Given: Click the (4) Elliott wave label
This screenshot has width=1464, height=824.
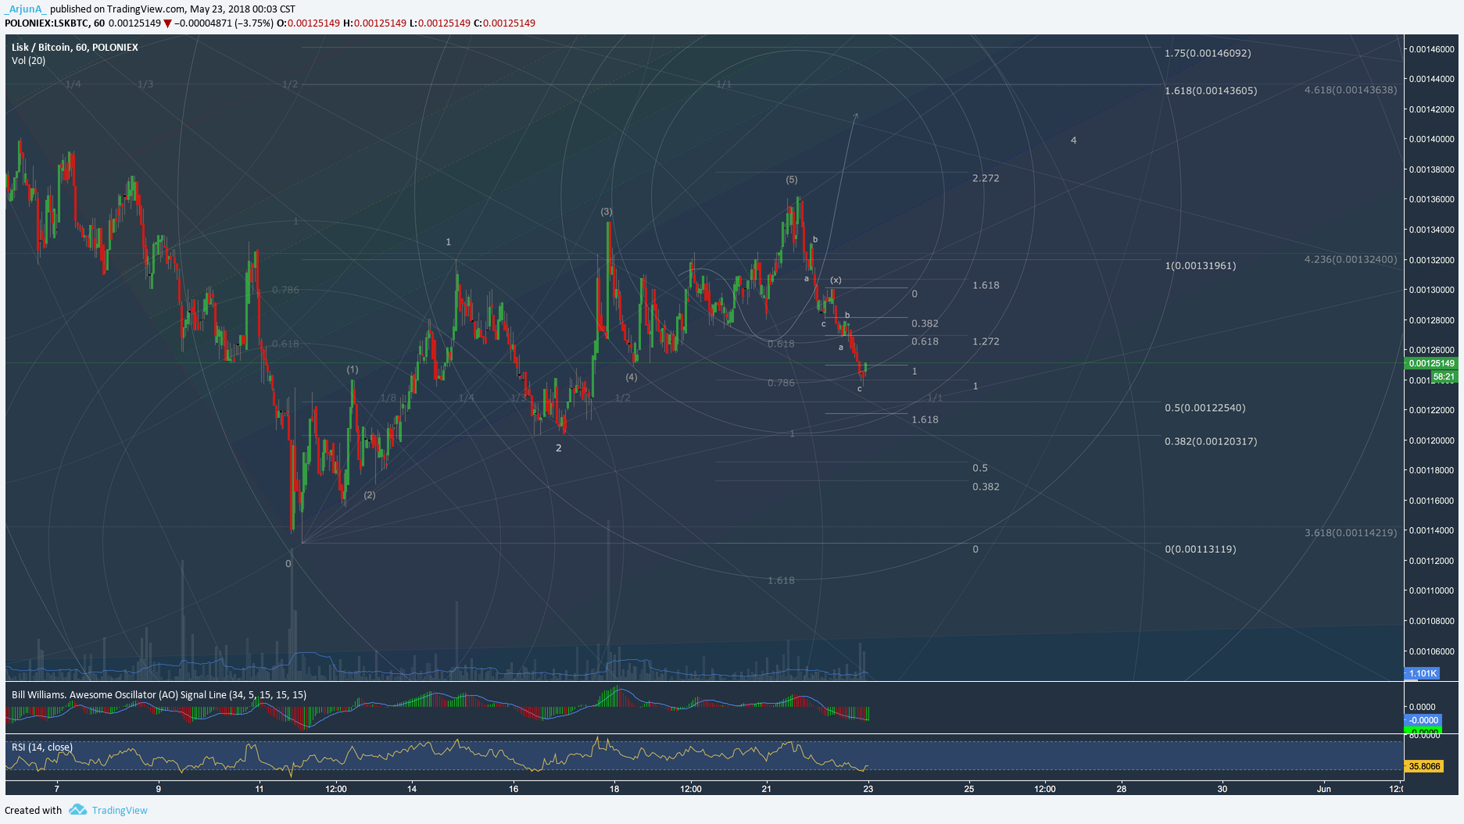Looking at the screenshot, I should [x=632, y=378].
